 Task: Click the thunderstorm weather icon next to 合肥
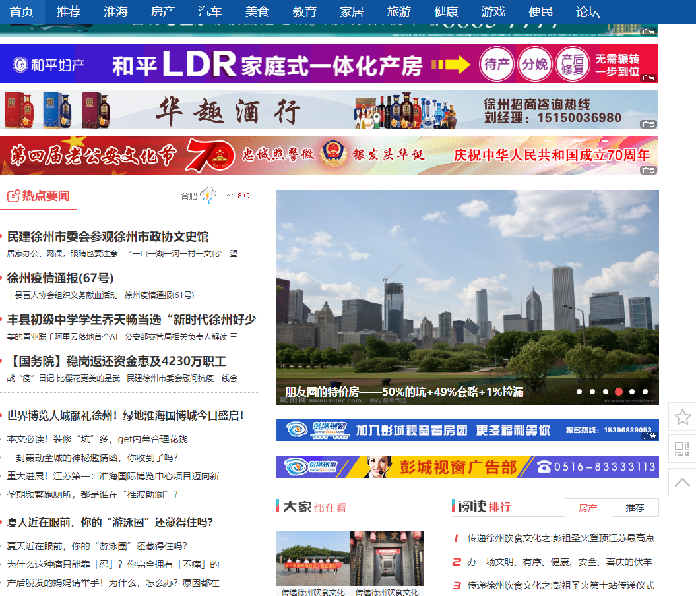click(209, 196)
